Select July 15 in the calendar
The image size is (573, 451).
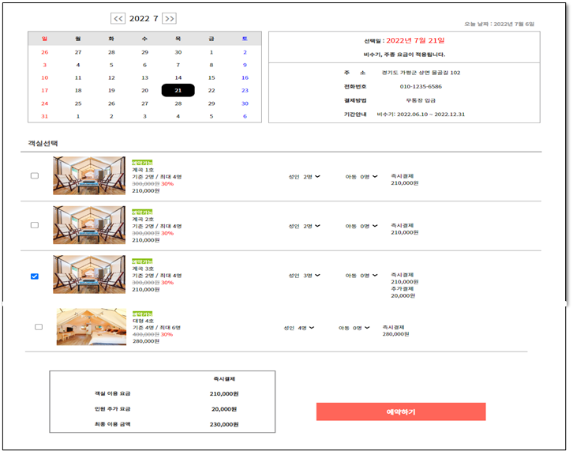(212, 77)
